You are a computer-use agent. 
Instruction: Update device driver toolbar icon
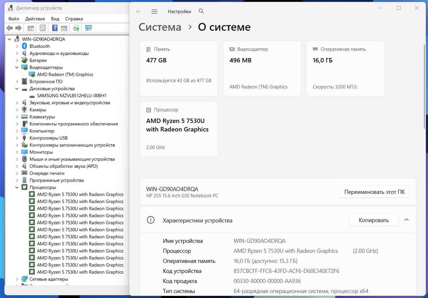76,28
